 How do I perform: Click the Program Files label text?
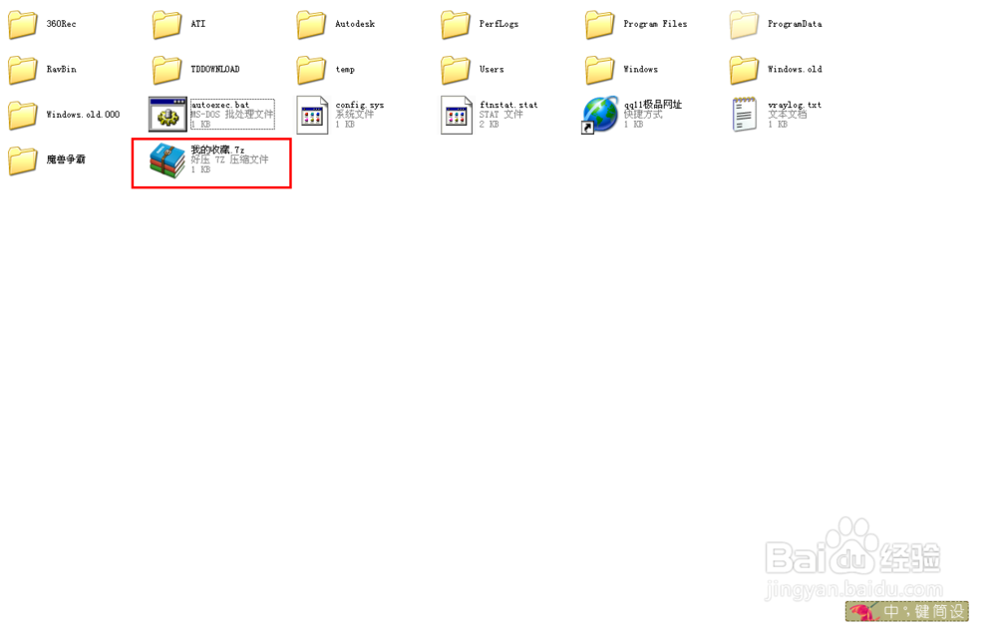tap(656, 24)
